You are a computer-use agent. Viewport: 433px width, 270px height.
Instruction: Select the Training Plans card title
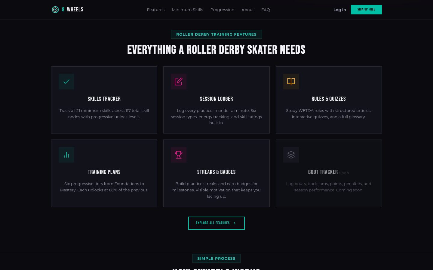point(104,172)
